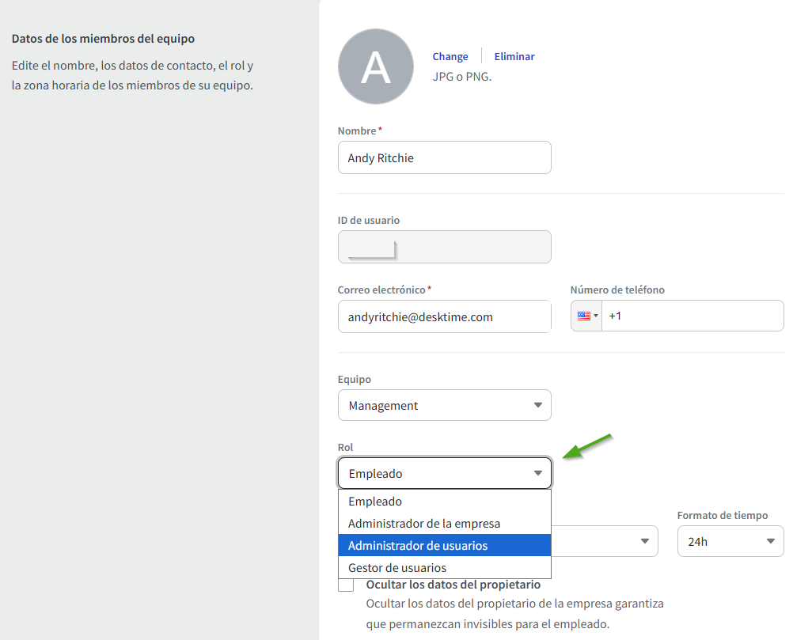Enable the Ocultar los datos del propietario checkbox
The height and width of the screenshot is (640, 793).
(x=346, y=585)
